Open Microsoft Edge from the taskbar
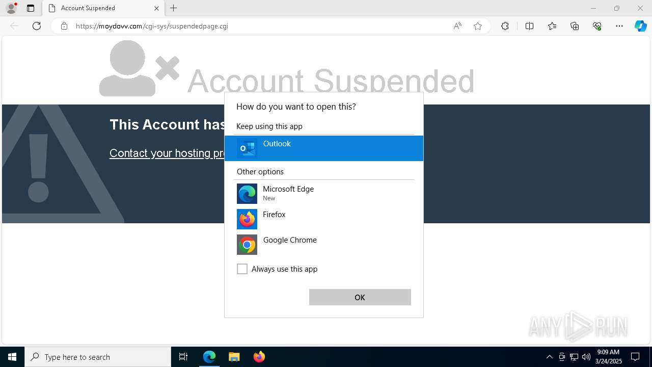This screenshot has width=652, height=367. (209, 357)
